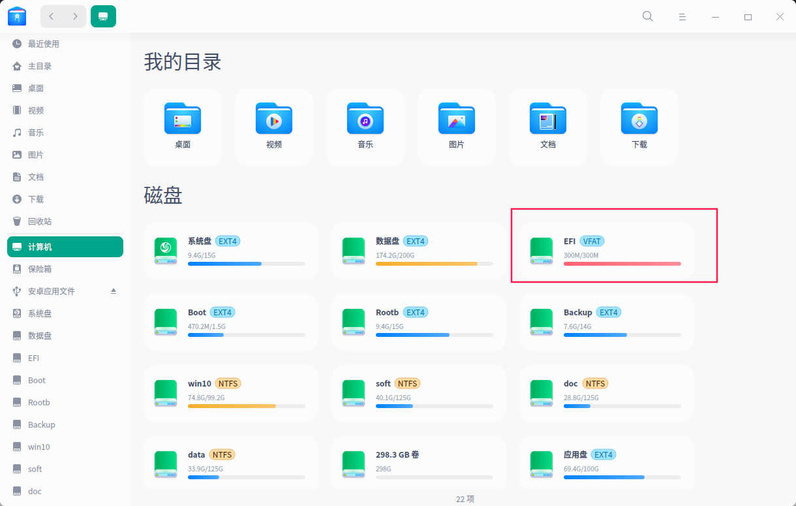The width and height of the screenshot is (796, 506).
Task: Click the 数据盘 orange usage bar
Action: click(x=435, y=264)
